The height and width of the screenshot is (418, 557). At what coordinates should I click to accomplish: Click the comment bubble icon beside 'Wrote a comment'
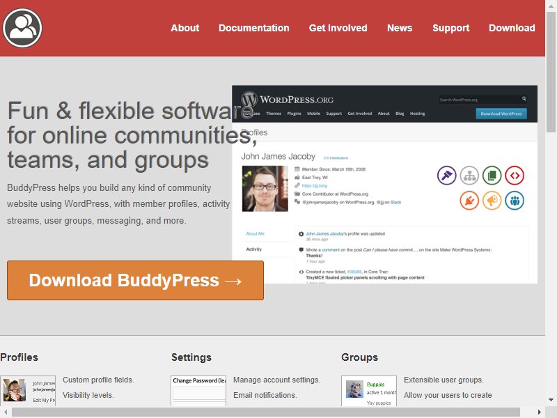click(x=301, y=250)
